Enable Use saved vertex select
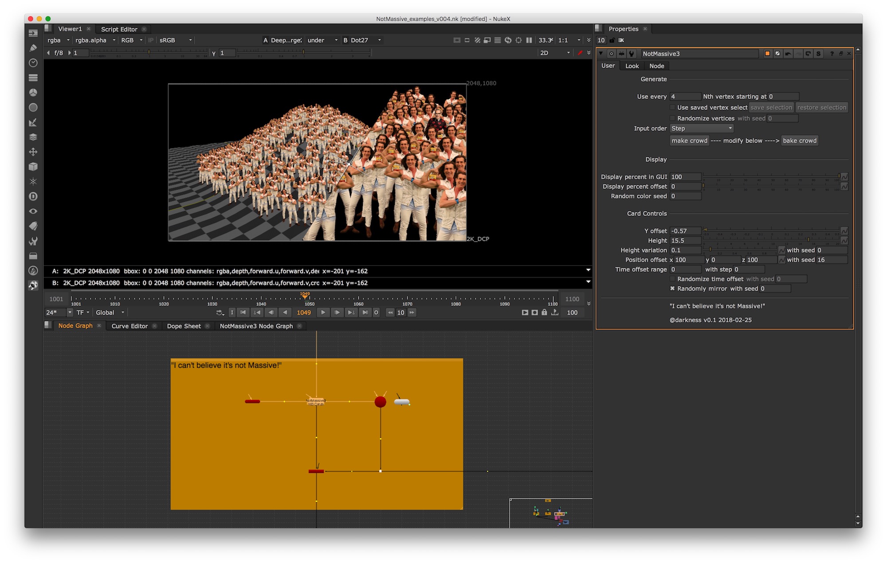This screenshot has width=887, height=563. 672,107
